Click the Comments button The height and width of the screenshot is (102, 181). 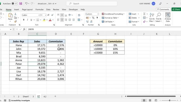click(x=163, y=9)
